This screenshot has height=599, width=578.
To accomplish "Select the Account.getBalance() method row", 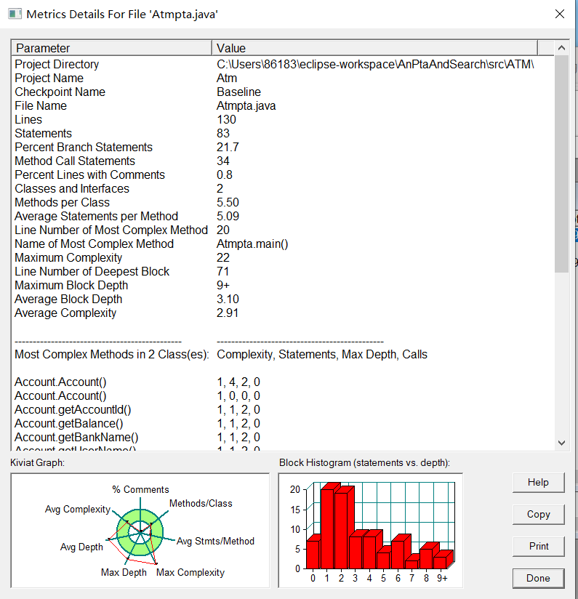I will [283, 423].
